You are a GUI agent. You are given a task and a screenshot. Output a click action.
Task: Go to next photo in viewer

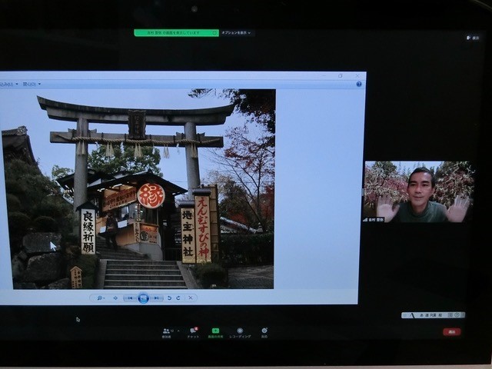pyautogui.click(x=156, y=298)
